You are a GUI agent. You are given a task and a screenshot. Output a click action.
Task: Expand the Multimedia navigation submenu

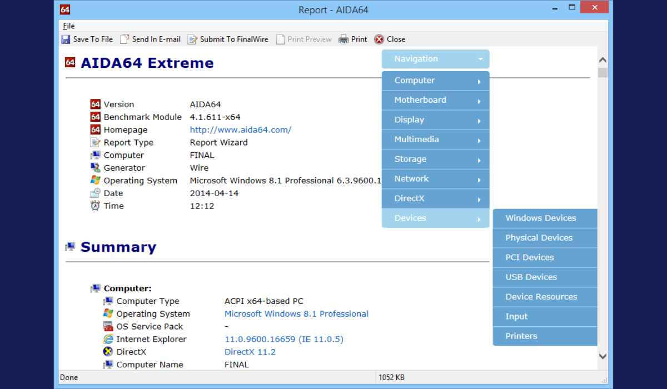(436, 139)
